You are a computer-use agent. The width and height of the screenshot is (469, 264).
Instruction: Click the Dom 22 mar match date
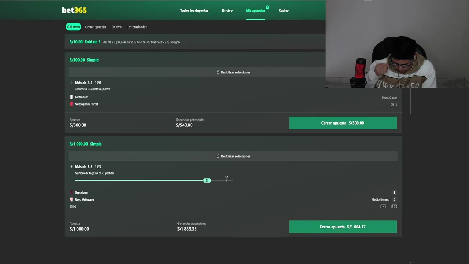389,98
